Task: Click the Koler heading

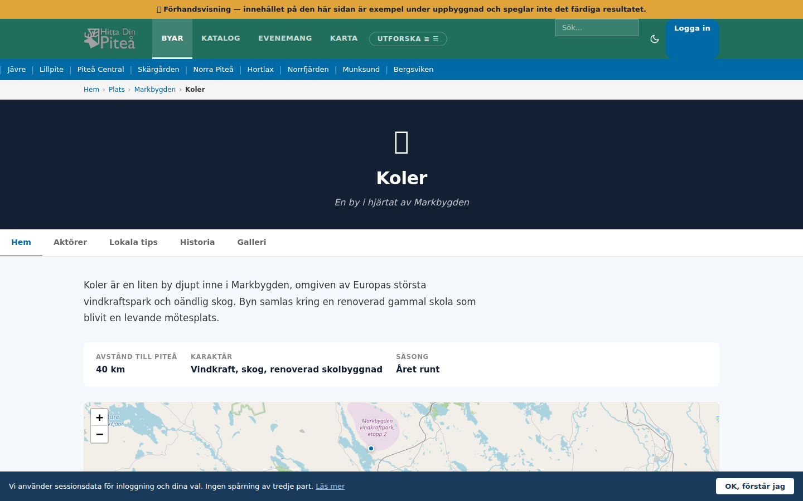Action: 401,178
